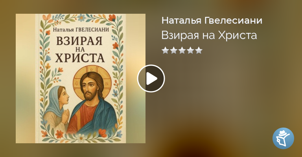Click the red flower at cover's bottom-left
This screenshot has width=302, height=157.
[x=59, y=134]
